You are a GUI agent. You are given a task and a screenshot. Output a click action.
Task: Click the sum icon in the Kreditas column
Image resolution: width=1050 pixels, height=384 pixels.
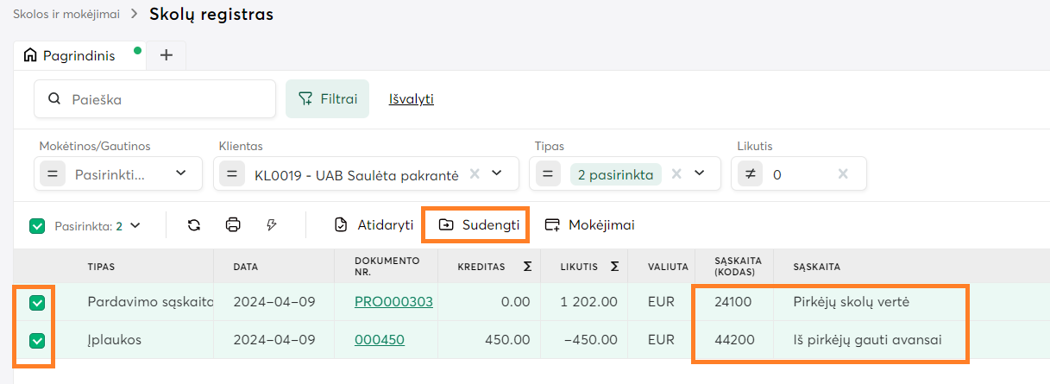527,267
